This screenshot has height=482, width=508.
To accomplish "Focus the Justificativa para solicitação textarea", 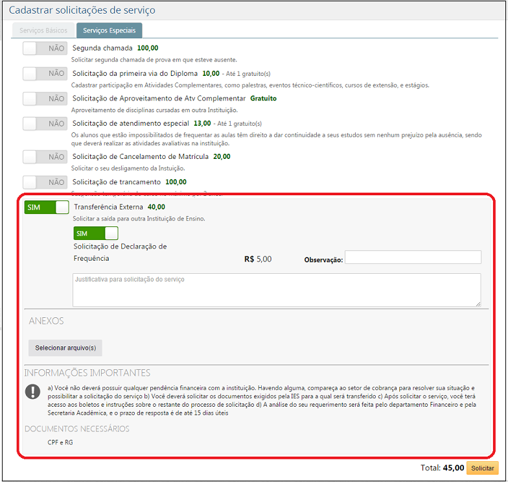I will tap(276, 289).
